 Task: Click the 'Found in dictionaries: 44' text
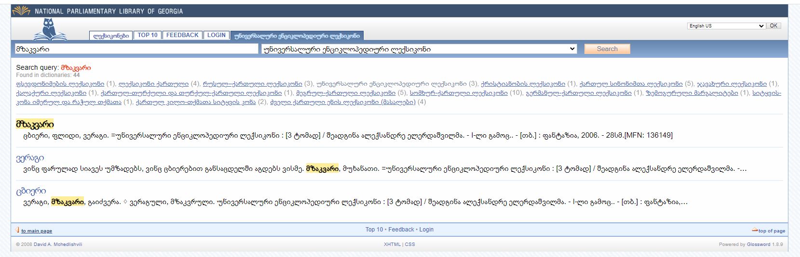(x=48, y=75)
